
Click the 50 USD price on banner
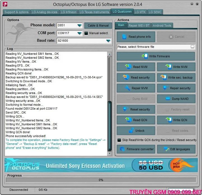click(x=151, y=168)
